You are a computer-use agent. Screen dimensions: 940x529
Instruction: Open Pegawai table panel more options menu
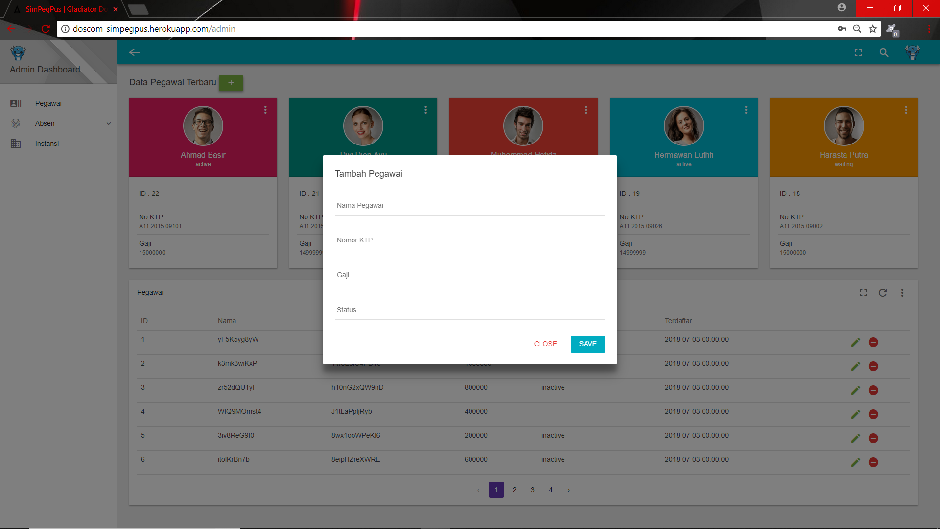[x=902, y=293]
